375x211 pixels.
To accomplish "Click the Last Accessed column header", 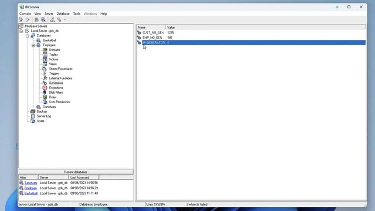I will tap(84, 178).
